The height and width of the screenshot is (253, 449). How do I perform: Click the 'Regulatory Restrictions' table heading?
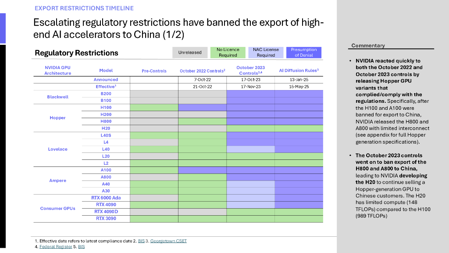pos(76,53)
